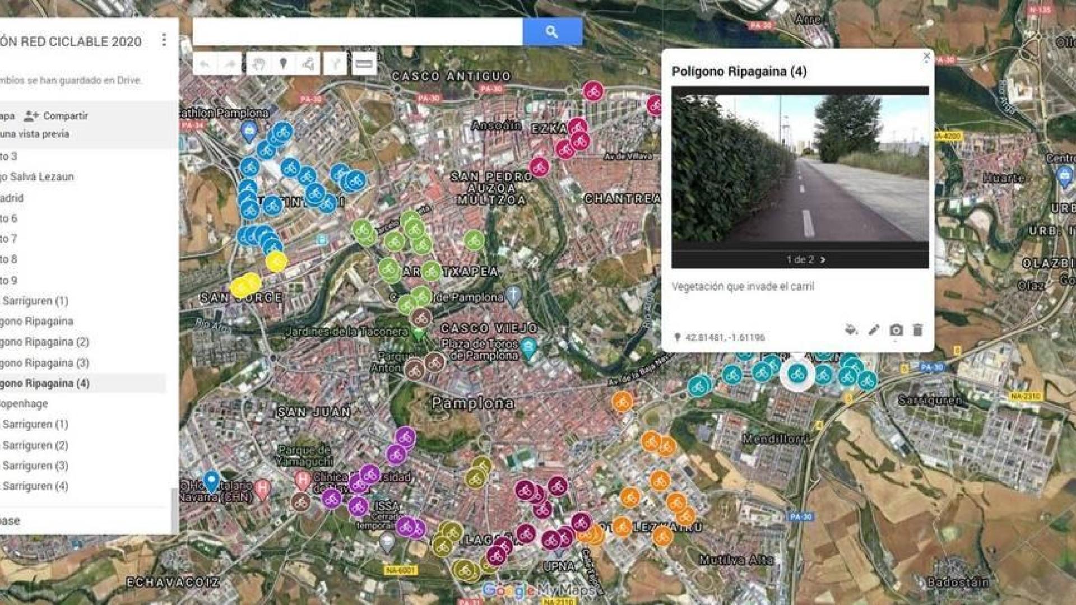The height and width of the screenshot is (605, 1076).
Task: Click the search magnifier button
Action: click(551, 32)
